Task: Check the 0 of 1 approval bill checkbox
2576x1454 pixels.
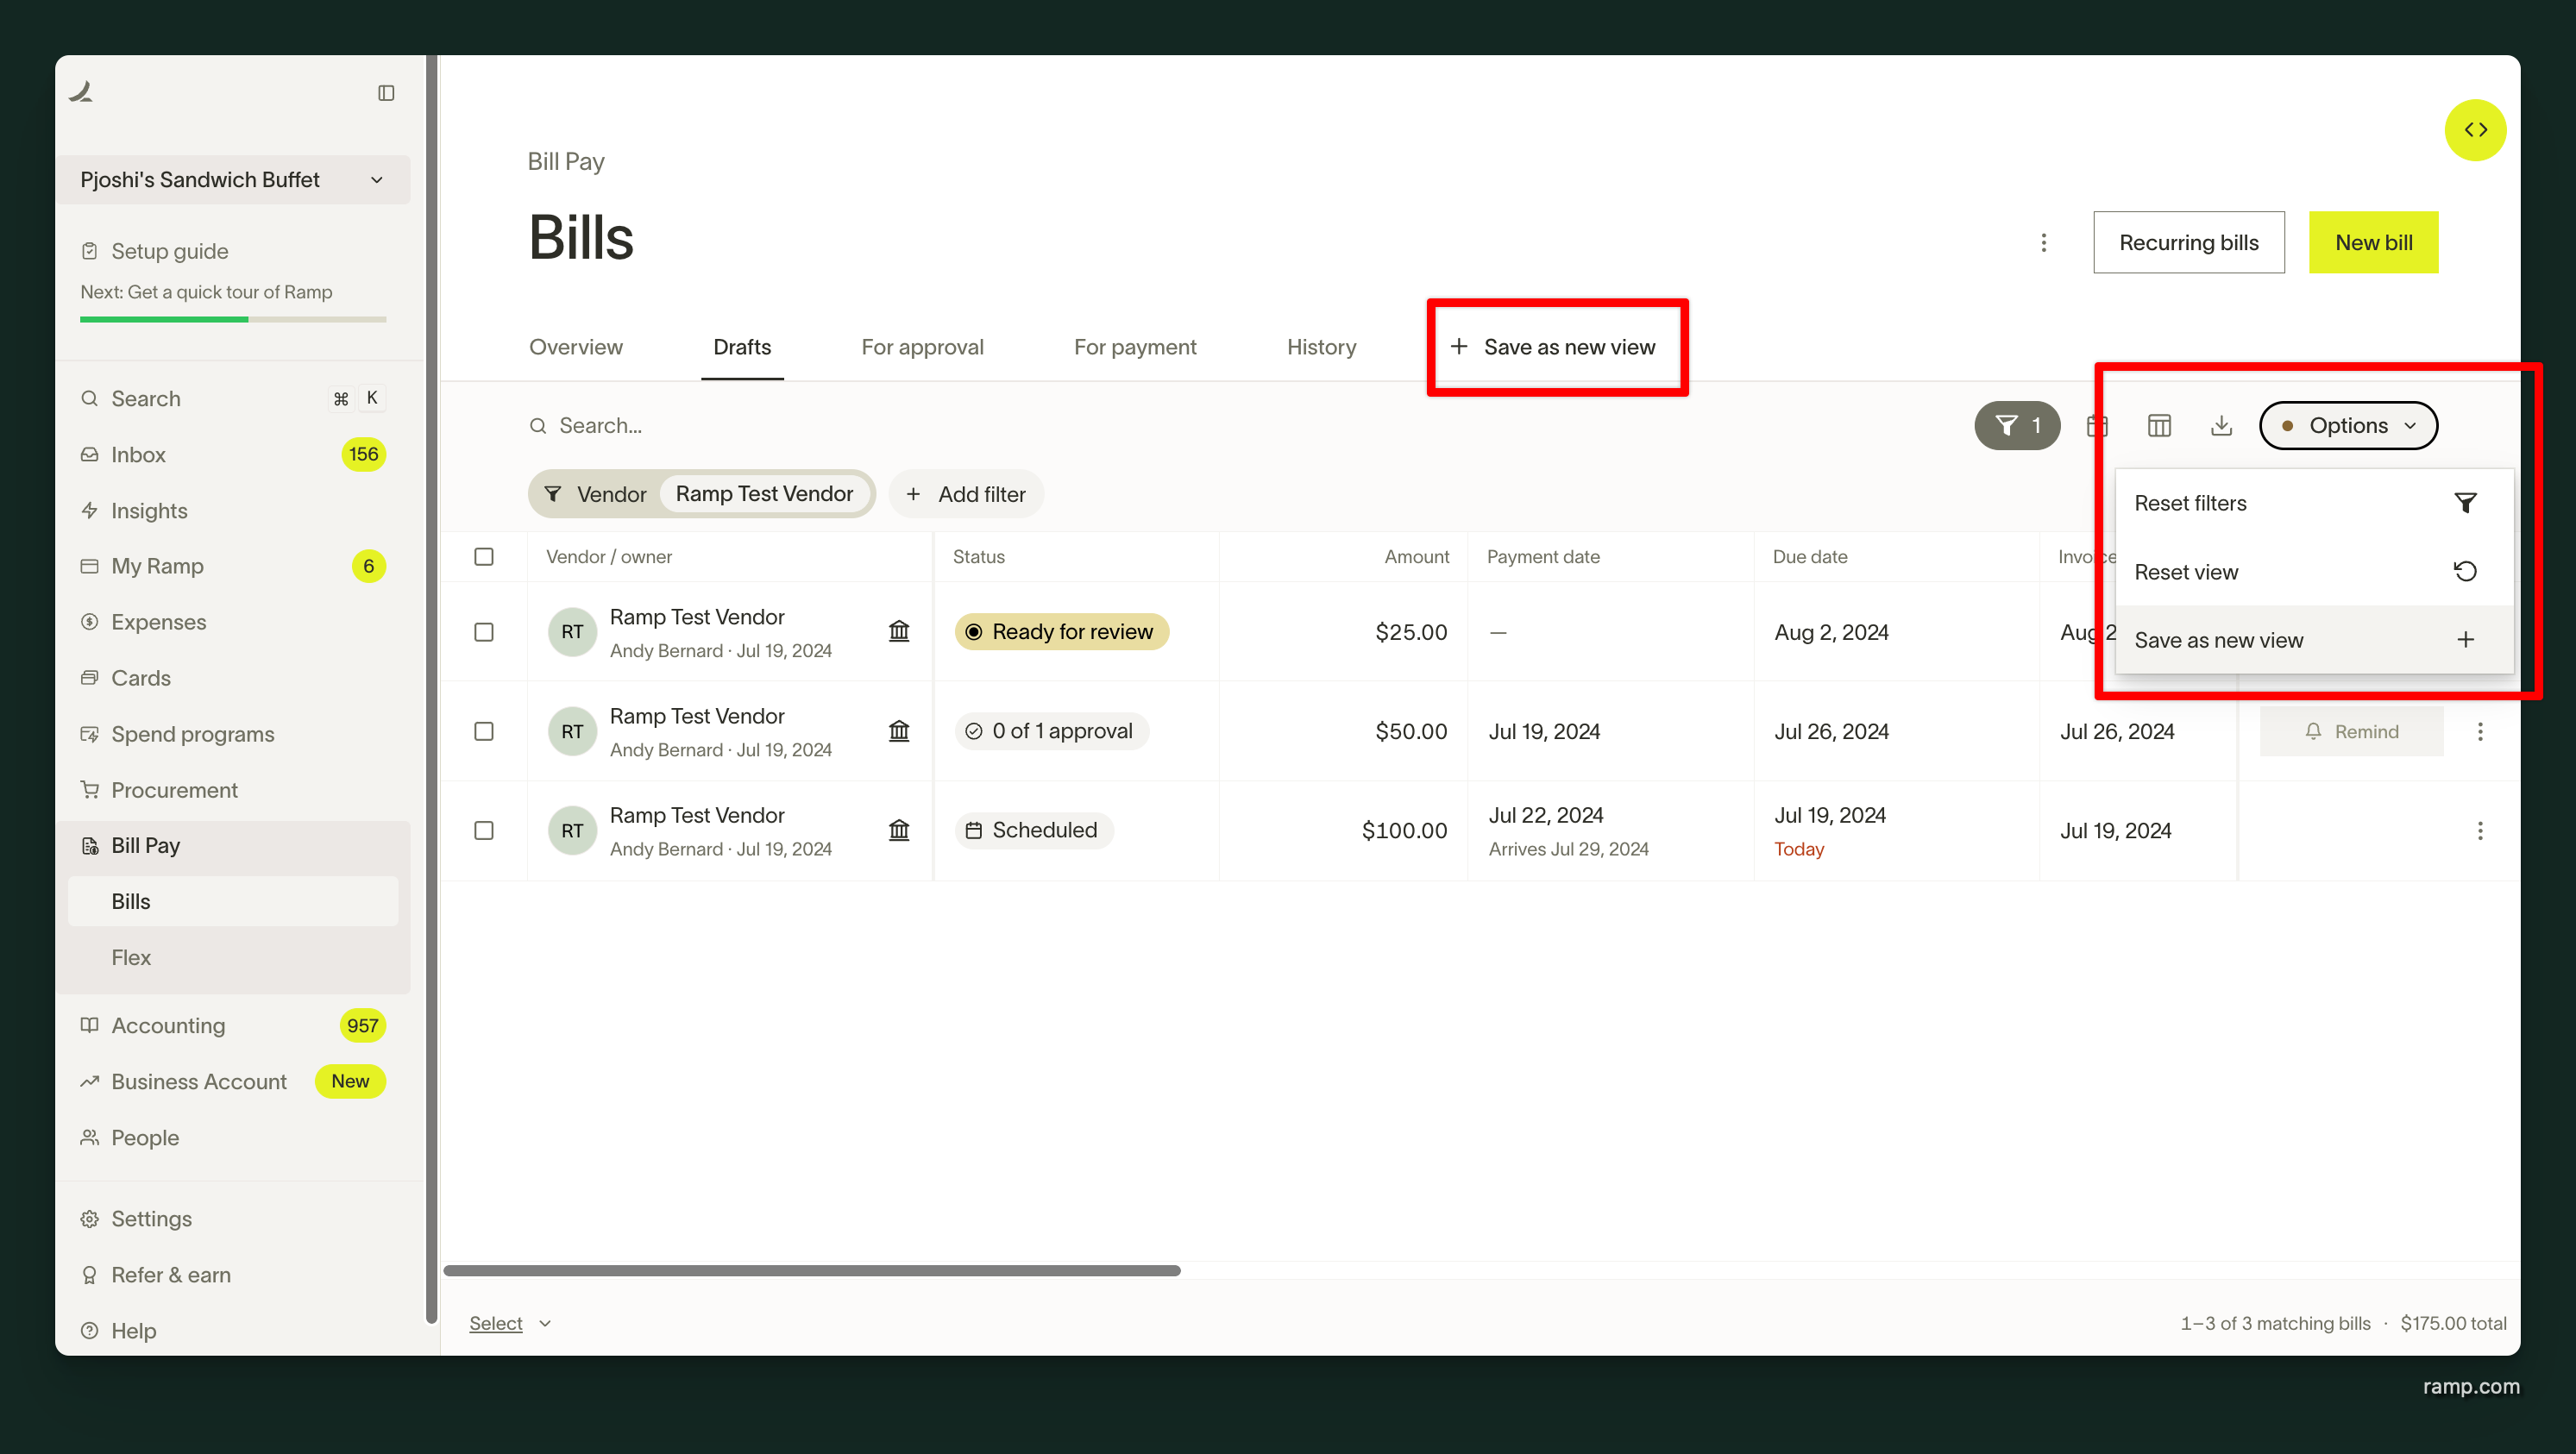Action: [x=484, y=732]
